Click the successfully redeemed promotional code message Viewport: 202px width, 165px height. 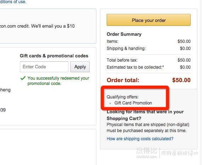click(58, 81)
